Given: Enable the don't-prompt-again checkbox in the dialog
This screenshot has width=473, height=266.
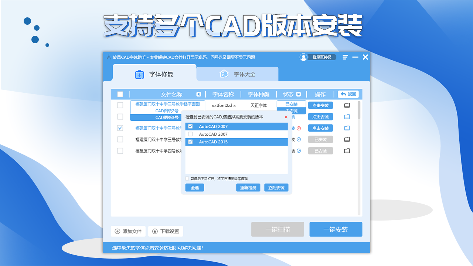Looking at the screenshot, I should point(187,178).
